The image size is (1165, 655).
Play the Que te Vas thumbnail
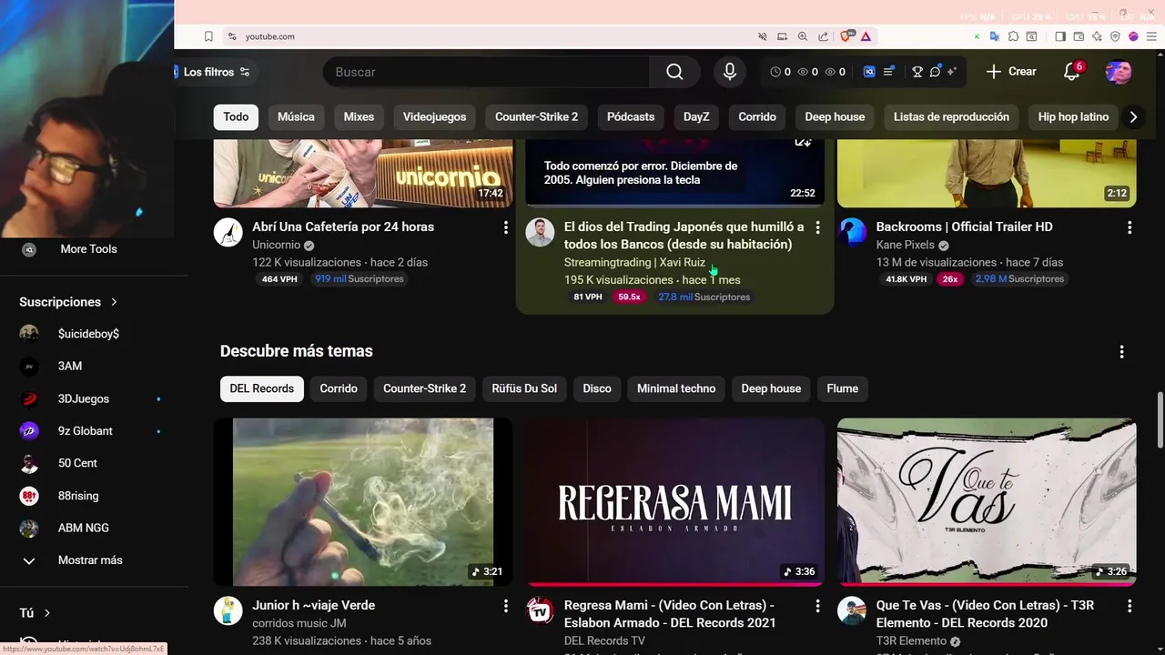click(987, 501)
